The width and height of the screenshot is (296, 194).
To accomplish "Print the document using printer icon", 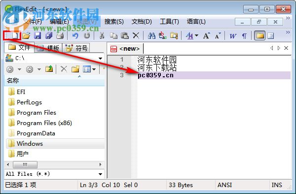I will click(x=60, y=35).
